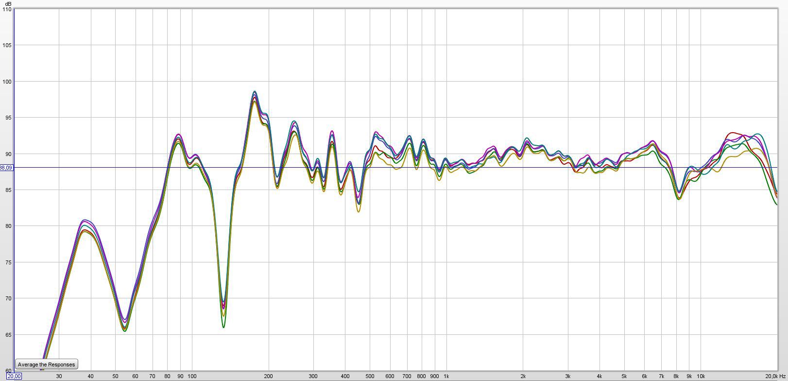
Task: Click the 9k frequency axis label
Action: click(689, 376)
